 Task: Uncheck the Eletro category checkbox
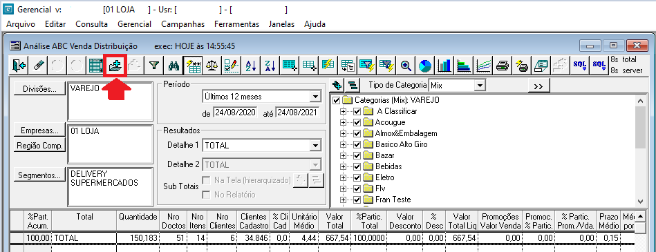click(x=357, y=177)
